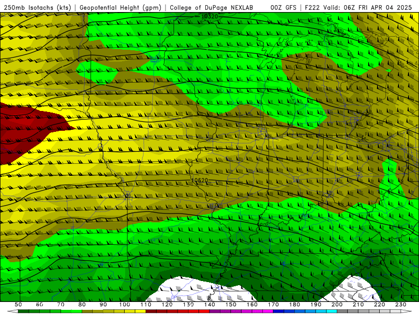Click the 100 value on the color scale
The width and height of the screenshot is (419, 314).
click(x=125, y=305)
